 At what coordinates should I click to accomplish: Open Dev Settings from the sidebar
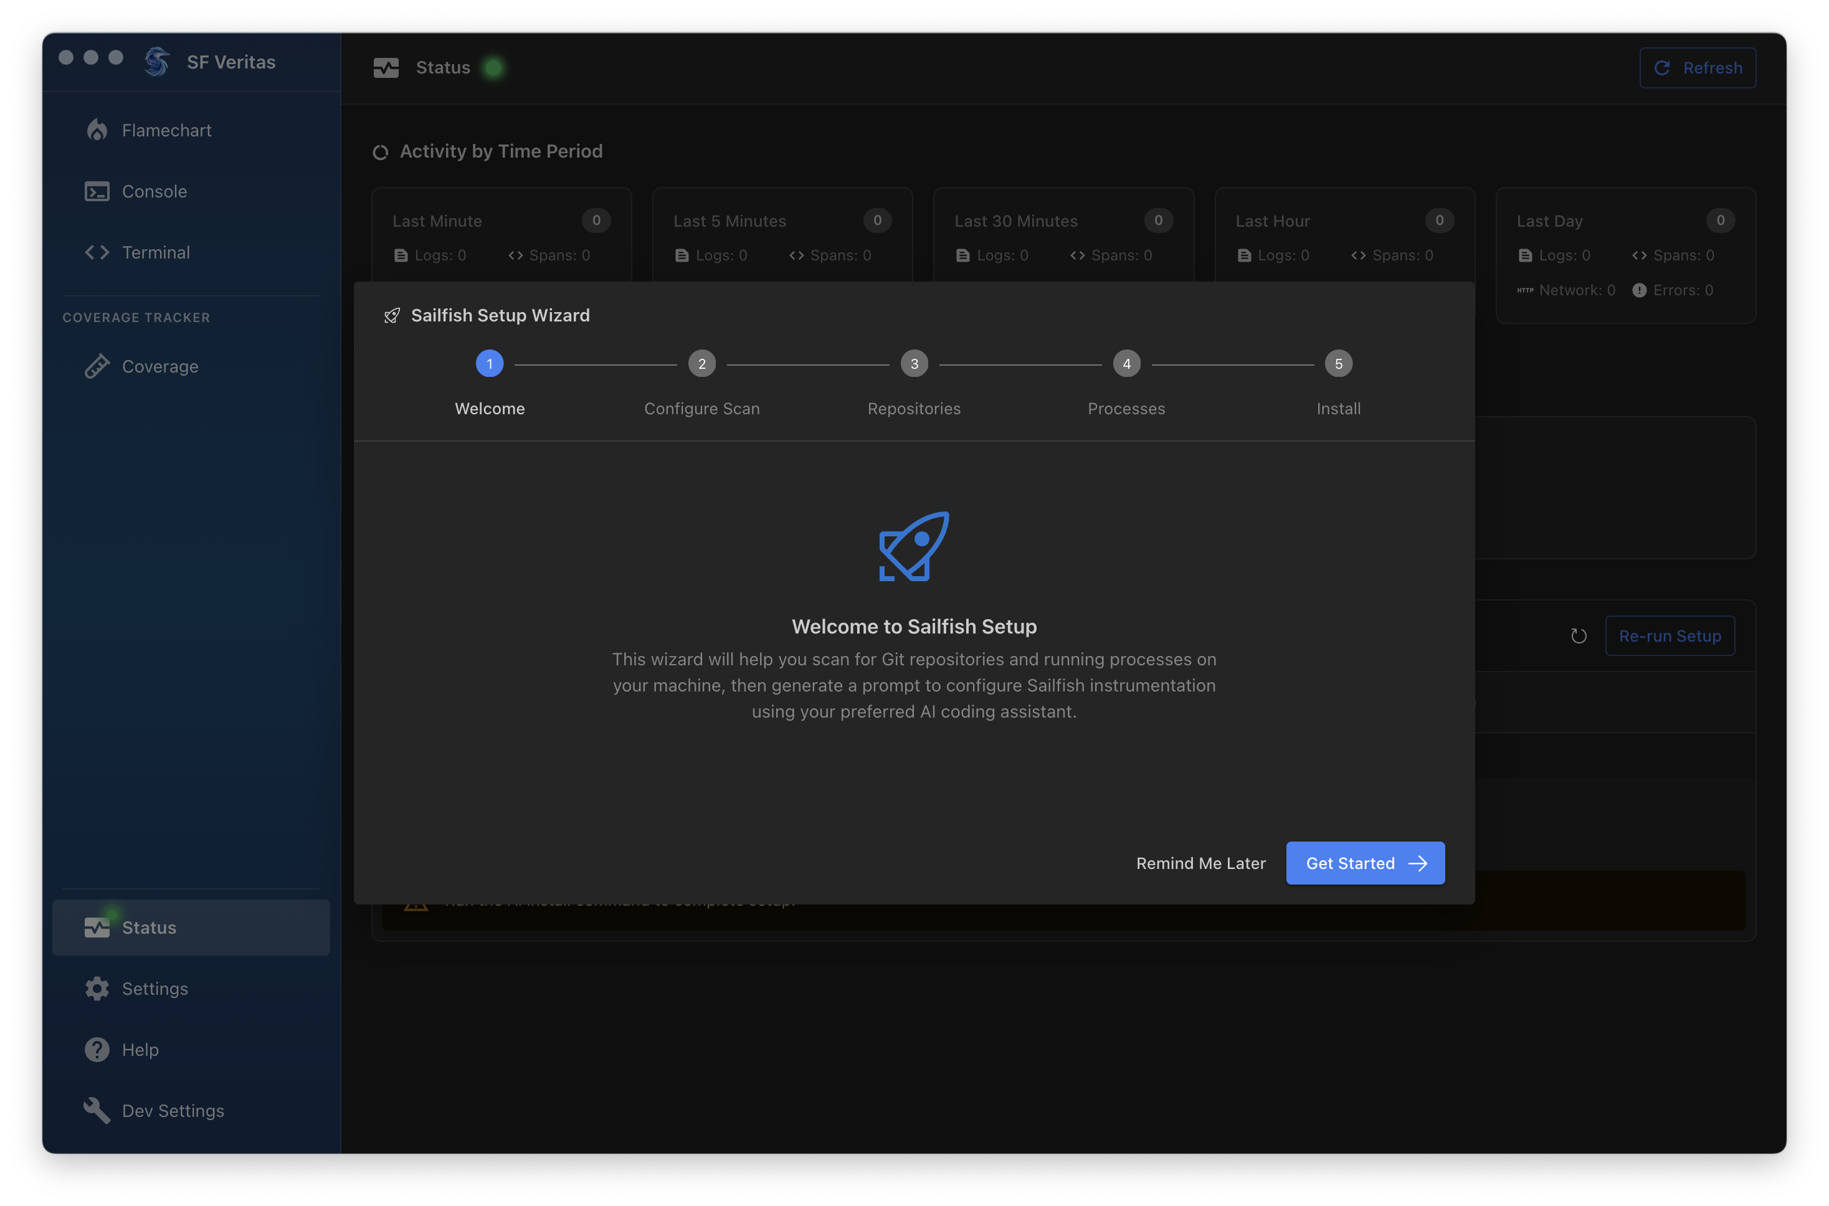pos(171,1110)
